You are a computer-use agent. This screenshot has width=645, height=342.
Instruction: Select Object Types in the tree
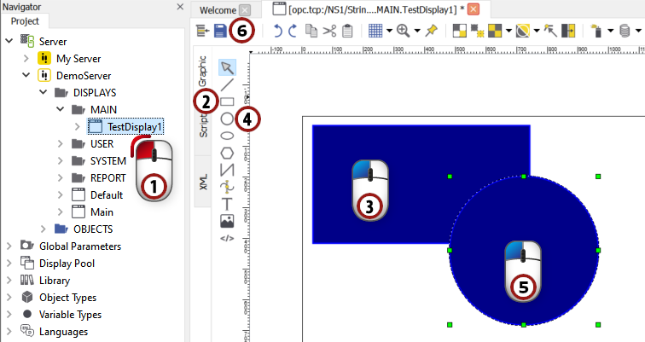coord(67,297)
